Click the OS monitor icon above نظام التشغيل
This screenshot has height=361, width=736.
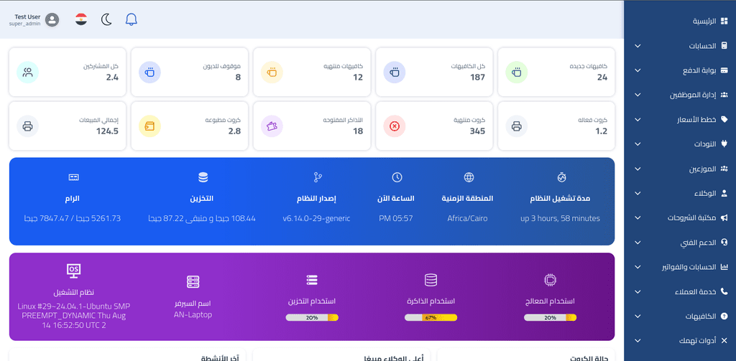(x=74, y=270)
